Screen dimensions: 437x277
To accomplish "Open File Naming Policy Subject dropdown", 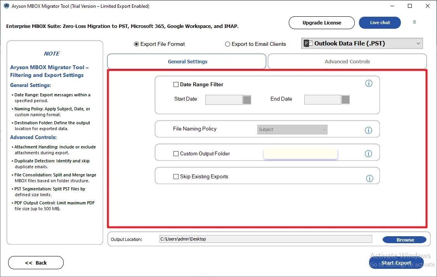I will pyautogui.click(x=292, y=129).
